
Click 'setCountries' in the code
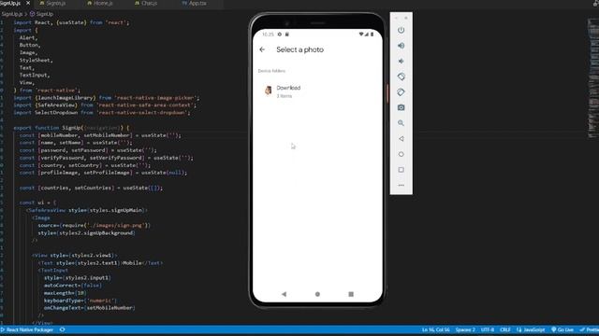(93, 188)
